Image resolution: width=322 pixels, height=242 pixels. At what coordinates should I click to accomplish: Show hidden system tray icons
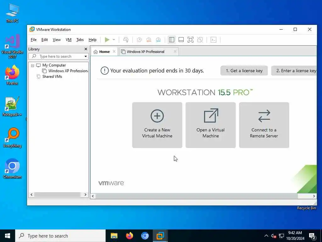click(266, 236)
